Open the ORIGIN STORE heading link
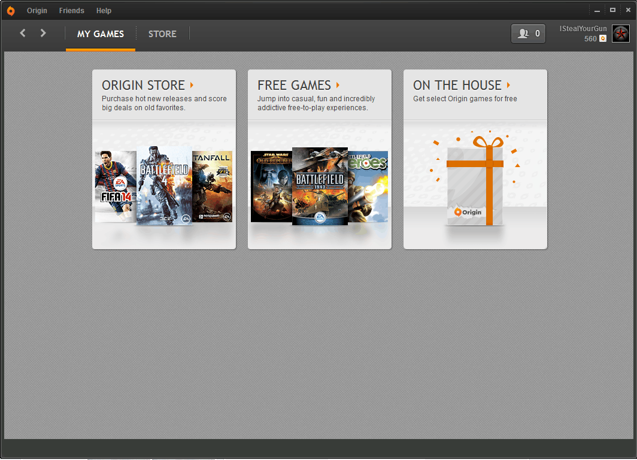This screenshot has height=460, width=637. tap(143, 85)
